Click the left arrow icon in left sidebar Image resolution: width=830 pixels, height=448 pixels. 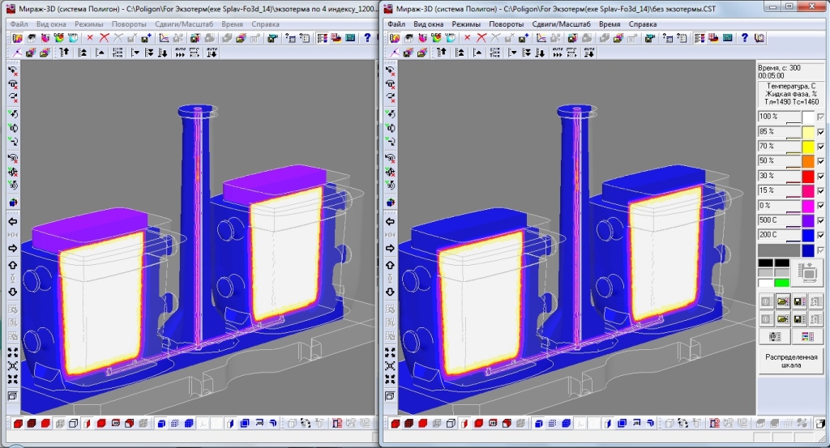click(13, 221)
